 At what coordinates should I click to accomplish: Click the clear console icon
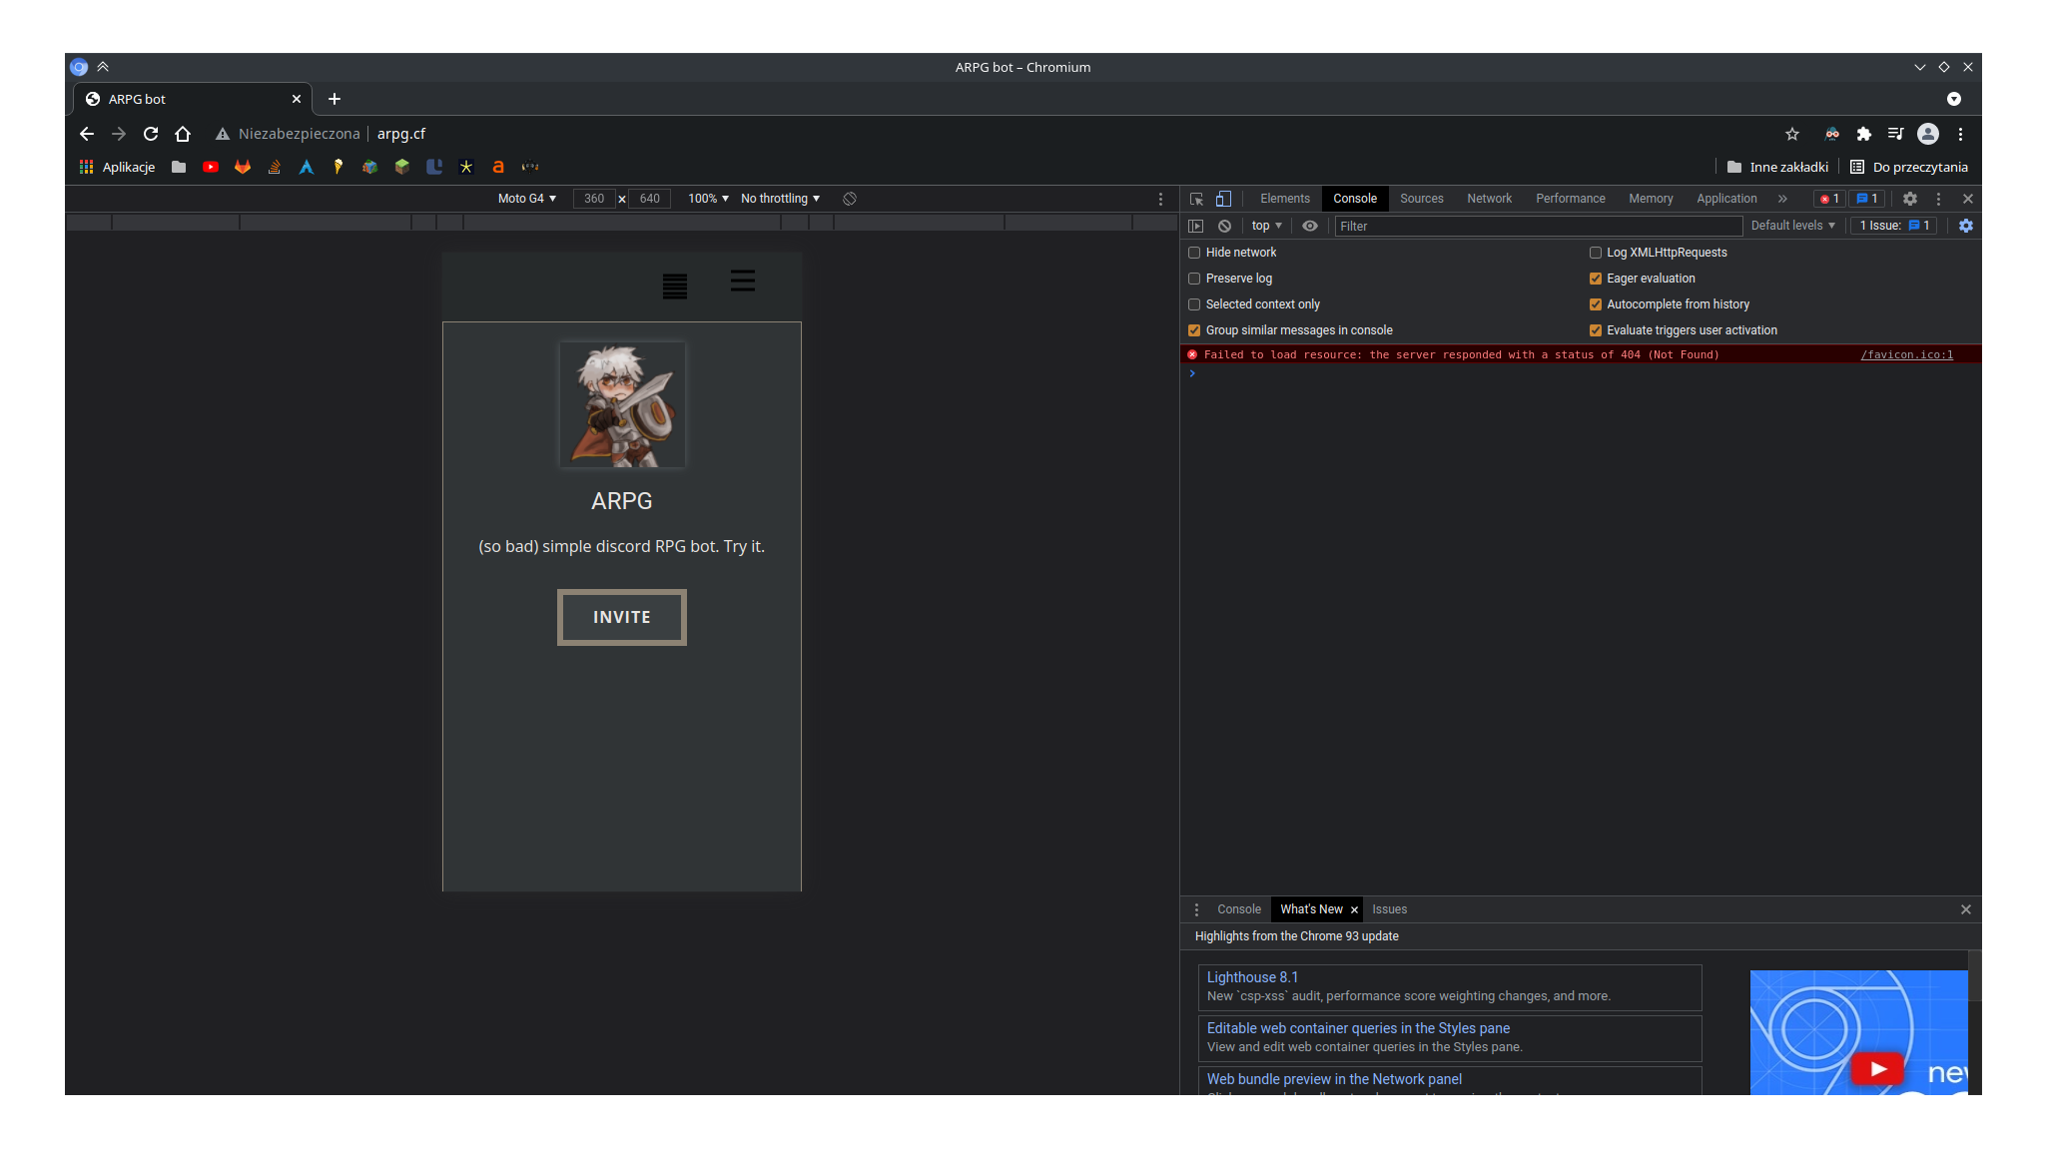point(1224,226)
